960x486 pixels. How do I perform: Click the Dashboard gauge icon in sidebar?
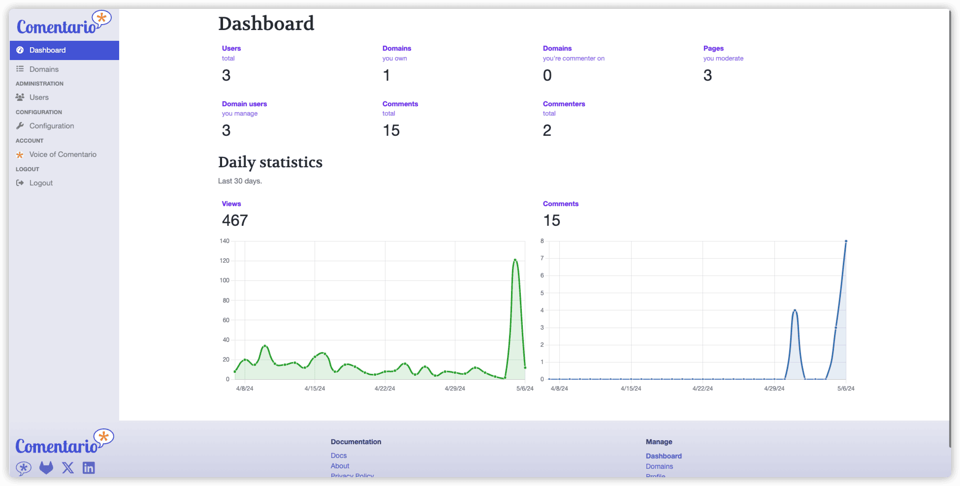pyautogui.click(x=20, y=50)
